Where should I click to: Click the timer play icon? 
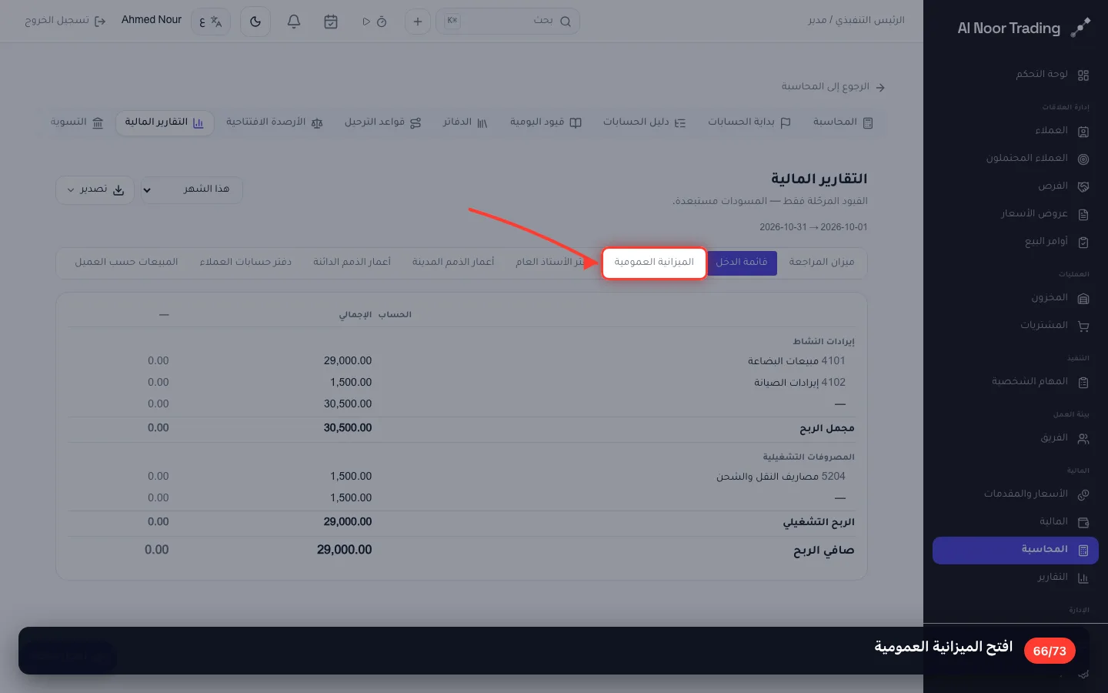(366, 22)
